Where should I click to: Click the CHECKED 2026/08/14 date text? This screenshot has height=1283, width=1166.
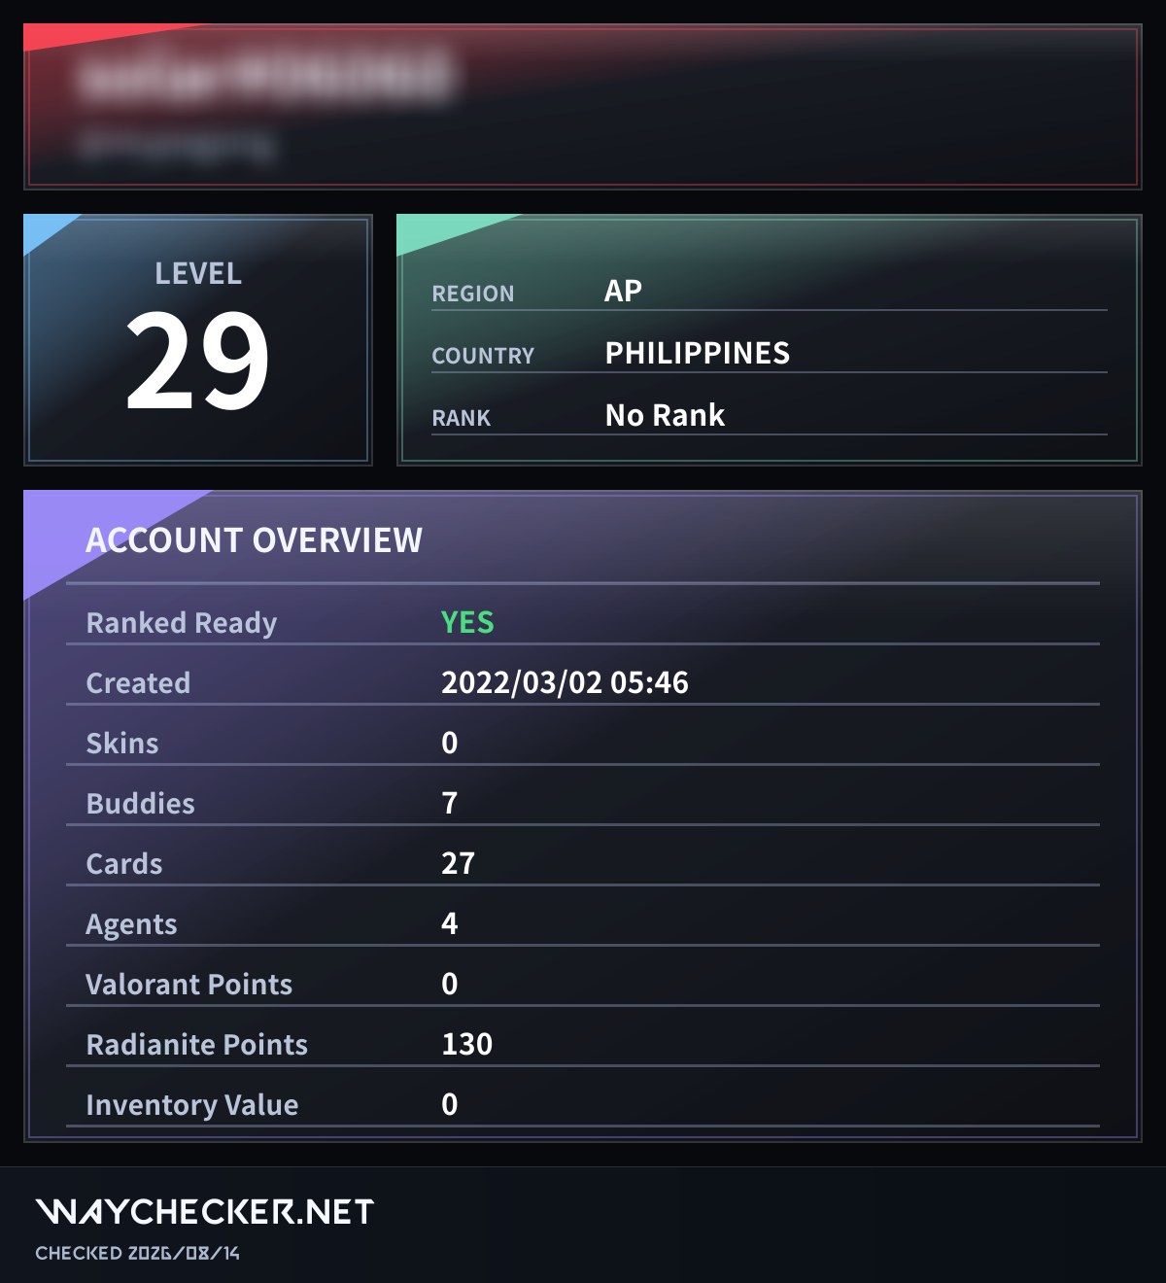click(138, 1253)
